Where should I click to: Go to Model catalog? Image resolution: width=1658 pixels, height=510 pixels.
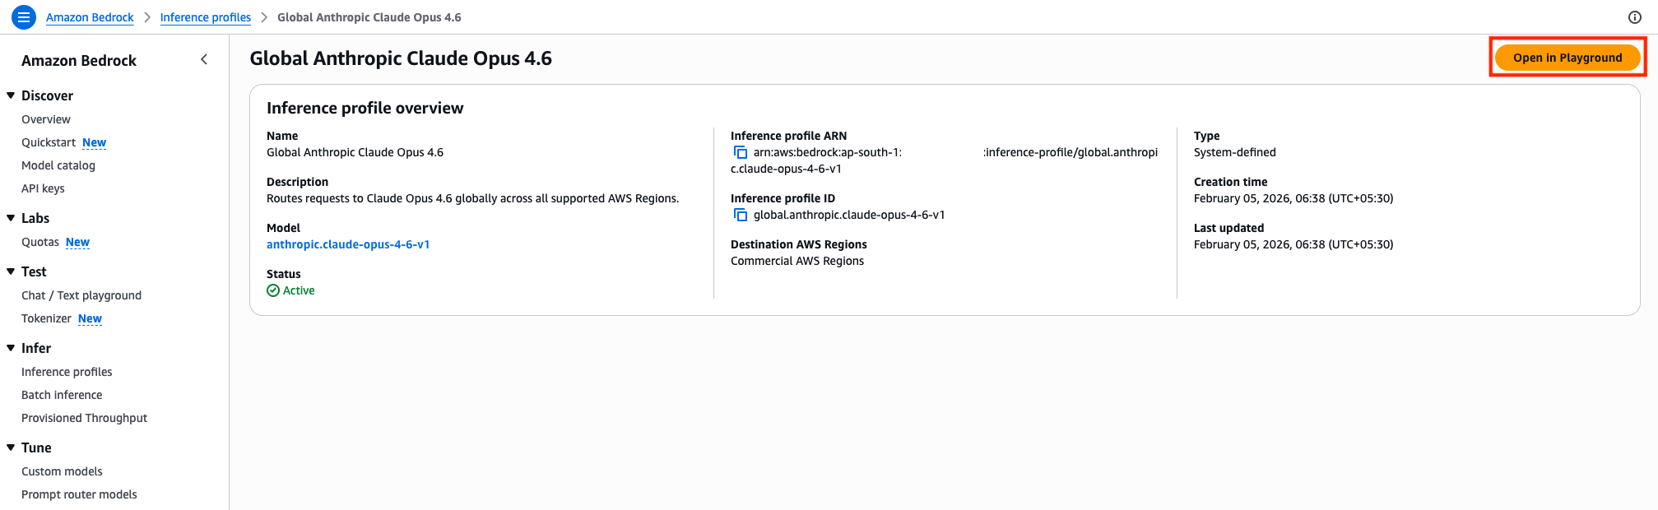[58, 165]
